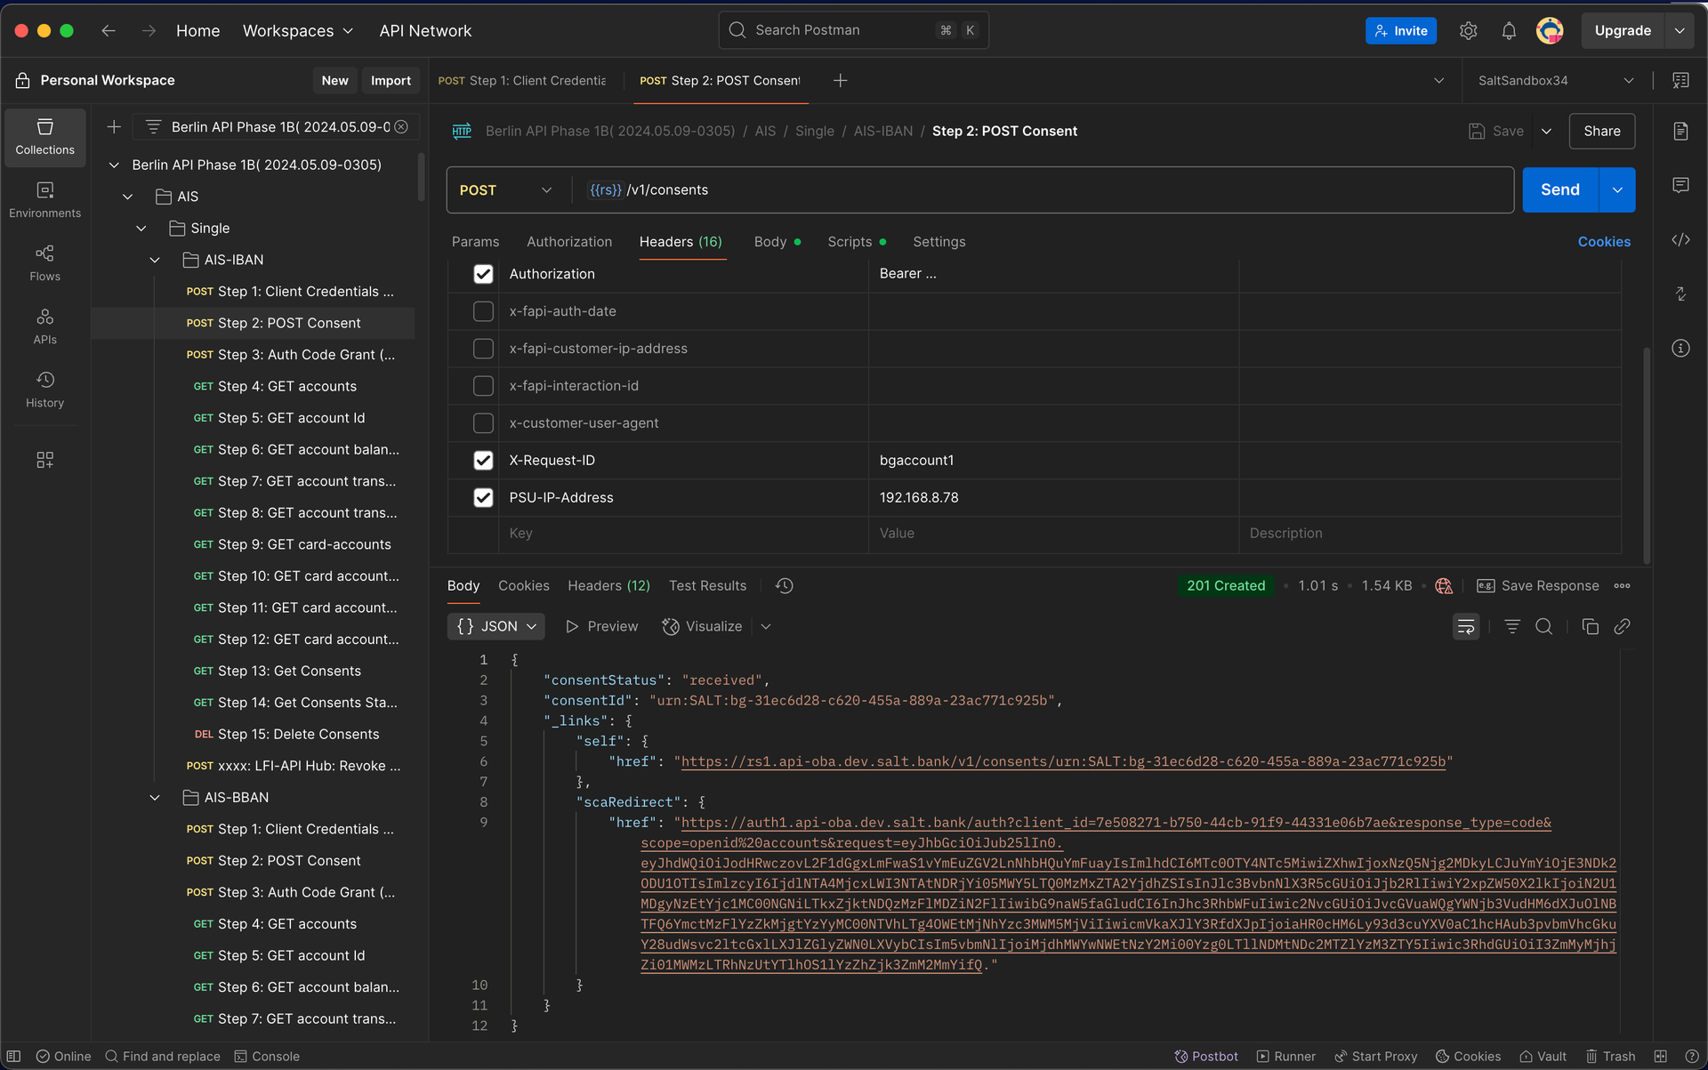Open the History sidebar panel
The height and width of the screenshot is (1070, 1708).
[x=44, y=390]
